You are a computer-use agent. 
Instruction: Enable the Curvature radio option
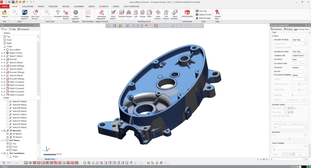pyautogui.click(x=273, y=59)
